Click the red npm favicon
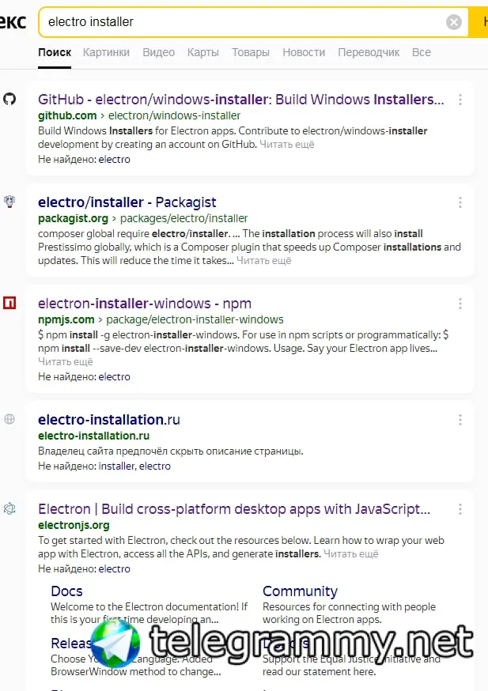Viewport: 488px width, 691px height. tap(9, 303)
